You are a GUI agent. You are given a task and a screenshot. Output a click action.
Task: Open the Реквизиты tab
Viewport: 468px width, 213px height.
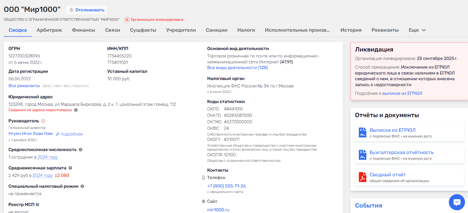pos(385,30)
